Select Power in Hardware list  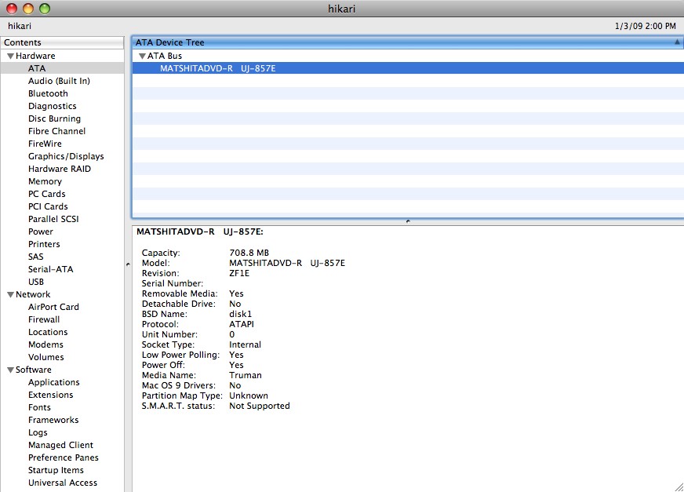click(x=41, y=231)
